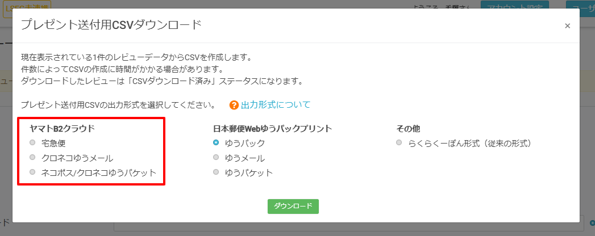
Task: Click the 日本郵便Webゆうパックプリント group heading
Action: [x=273, y=128]
